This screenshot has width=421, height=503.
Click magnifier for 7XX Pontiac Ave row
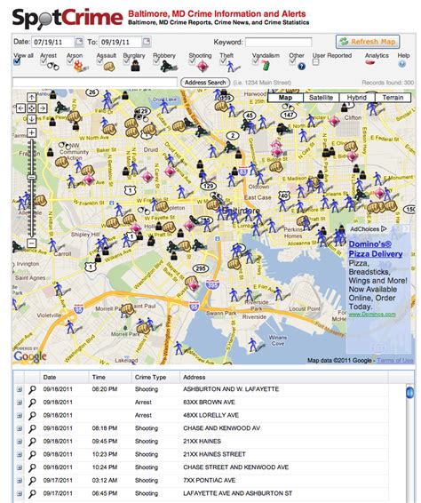click(32, 481)
